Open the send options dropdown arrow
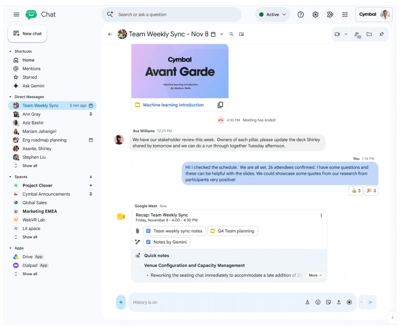Viewport: 402px width, 331px height. [x=362, y=302]
